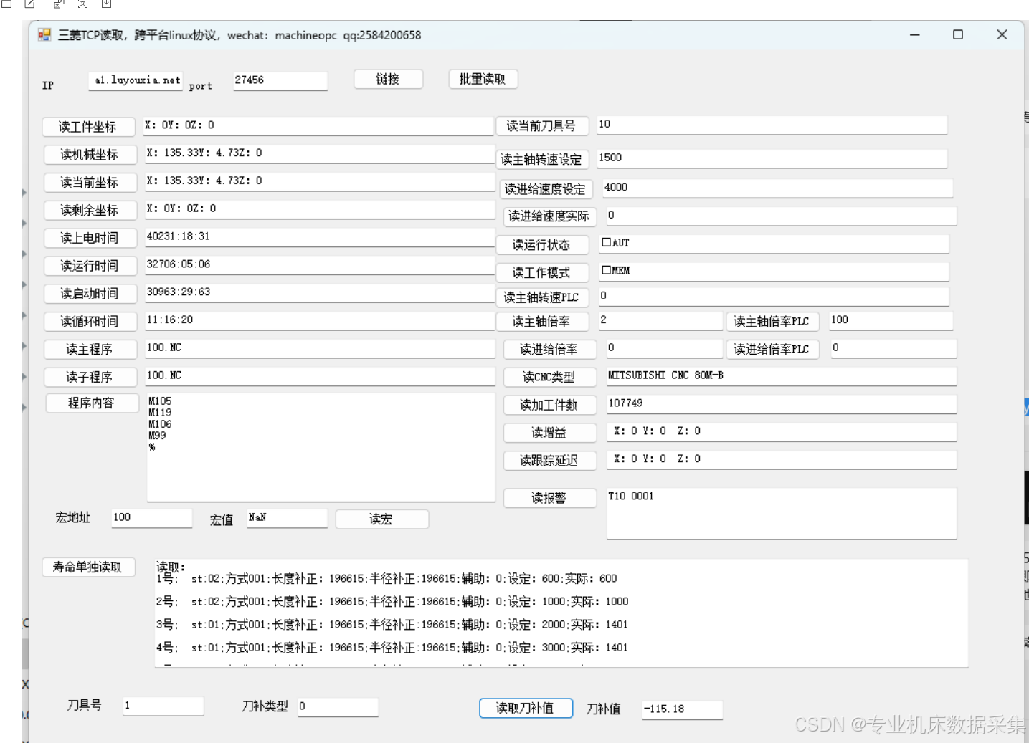The height and width of the screenshot is (743, 1029).
Task: Click the 寿命单独读取 button
Action: [x=88, y=567]
